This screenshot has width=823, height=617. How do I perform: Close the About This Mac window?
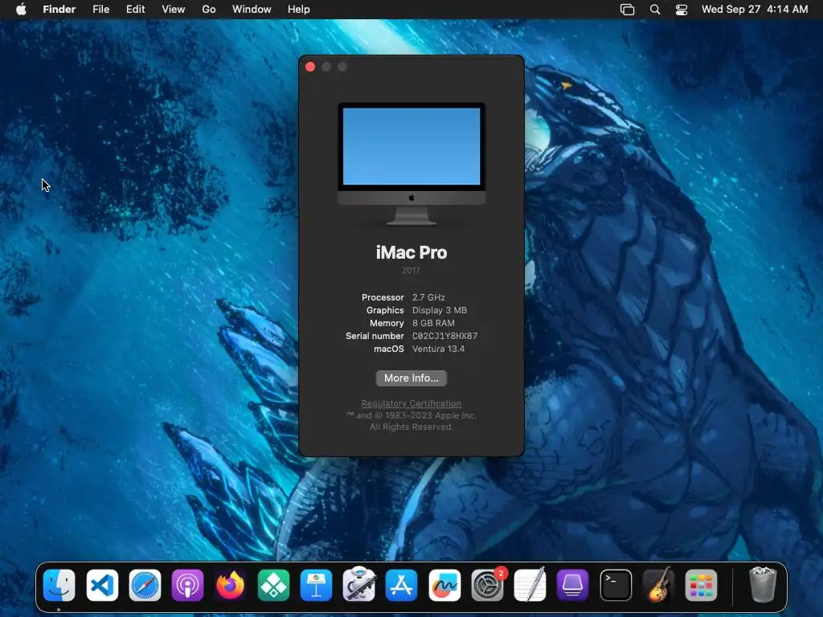click(x=310, y=67)
